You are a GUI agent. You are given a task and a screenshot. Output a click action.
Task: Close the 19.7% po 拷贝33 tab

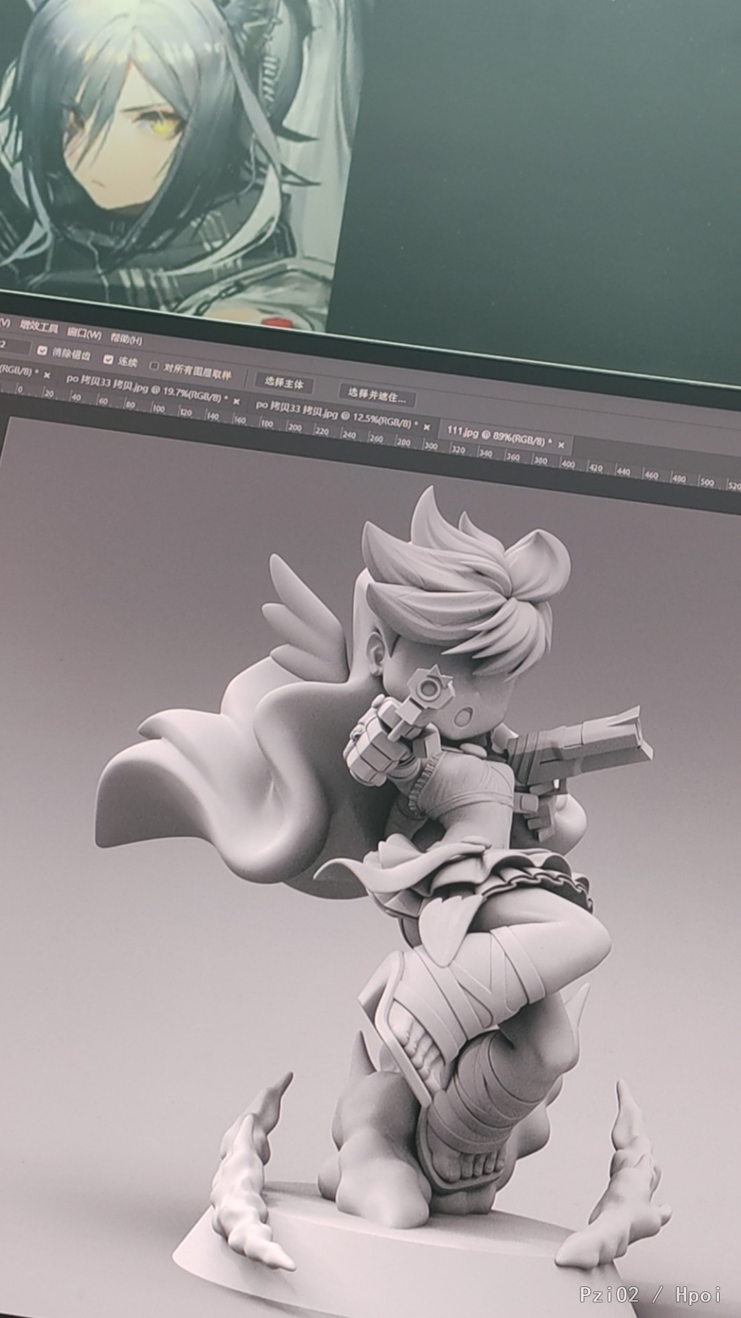(237, 401)
